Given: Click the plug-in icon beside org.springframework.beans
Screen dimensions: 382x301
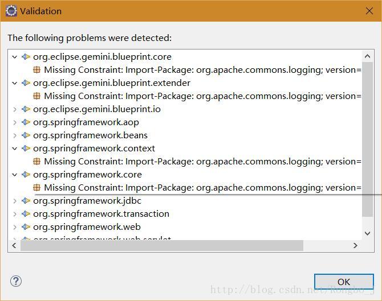Looking at the screenshot, I should 26,135.
